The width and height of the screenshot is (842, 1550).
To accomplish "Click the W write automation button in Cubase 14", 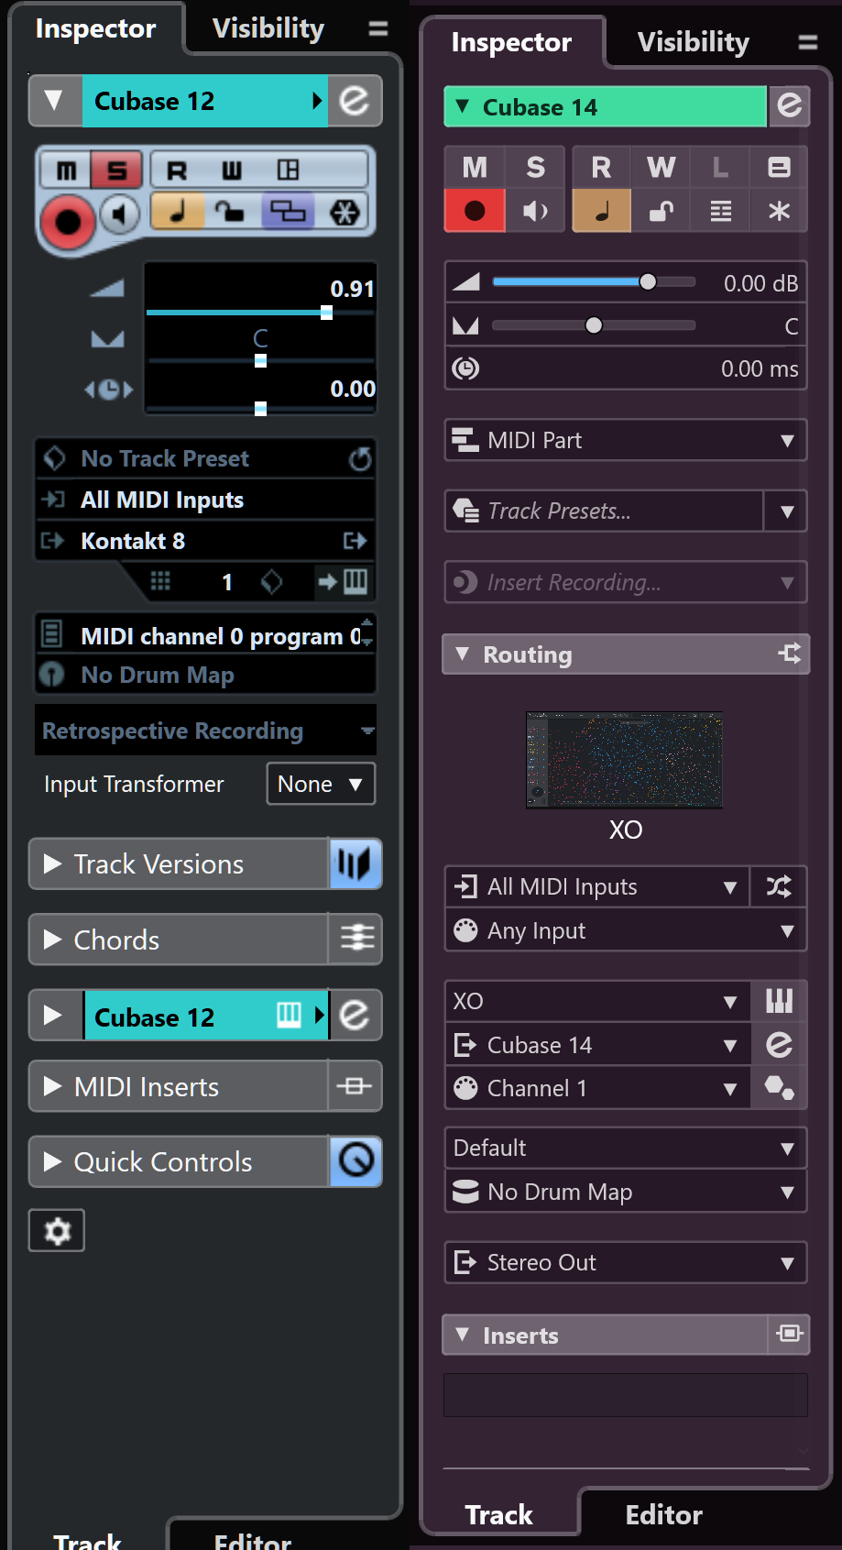I will tap(661, 167).
